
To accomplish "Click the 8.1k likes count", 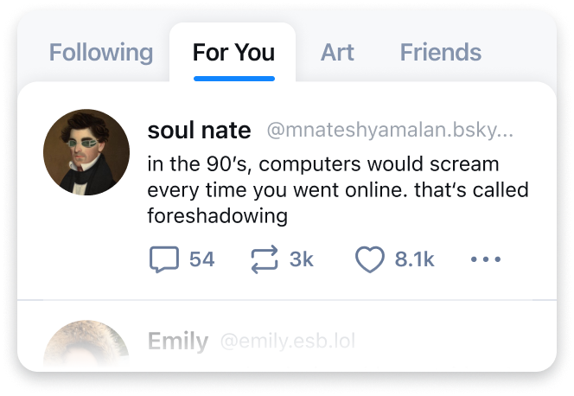I will (414, 259).
